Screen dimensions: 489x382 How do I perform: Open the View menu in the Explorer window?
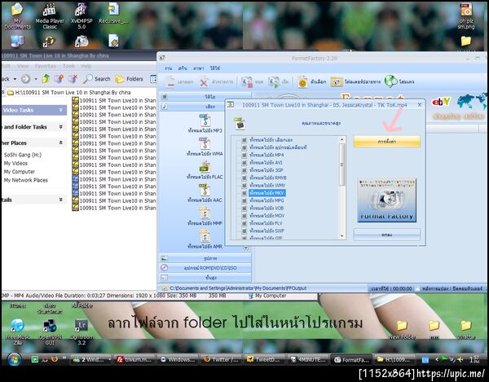click(x=23, y=66)
